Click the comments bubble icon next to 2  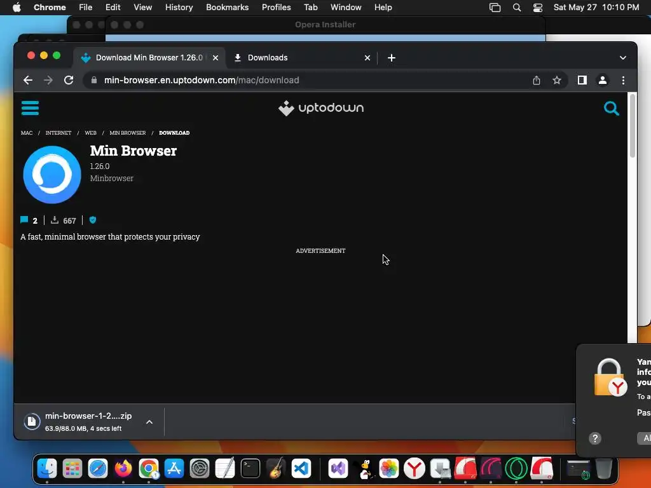pyautogui.click(x=25, y=220)
